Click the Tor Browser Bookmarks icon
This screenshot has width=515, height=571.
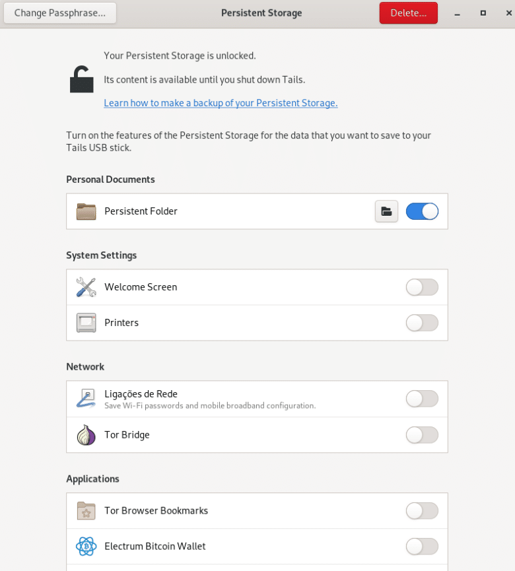point(86,511)
